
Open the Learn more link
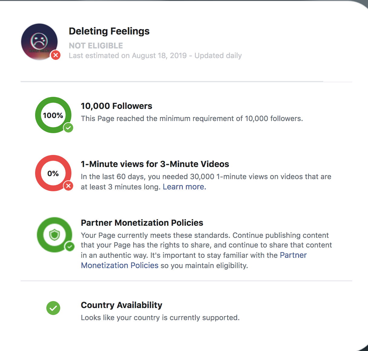pyautogui.click(x=183, y=187)
